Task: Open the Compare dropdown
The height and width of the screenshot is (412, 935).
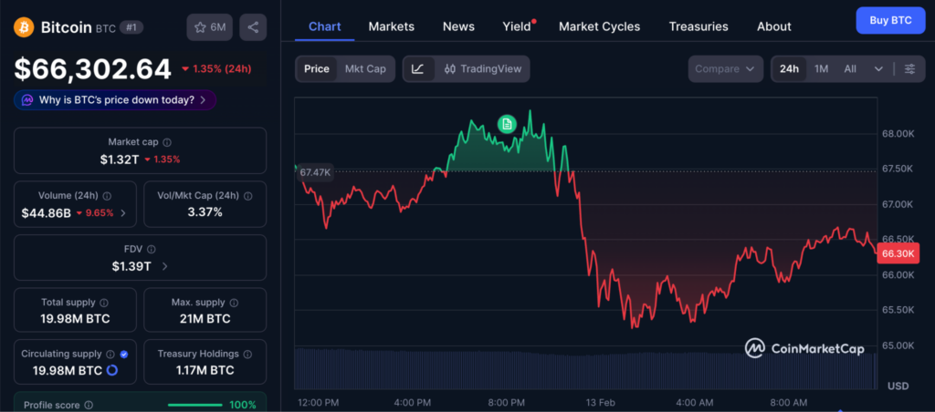Action: [x=726, y=68]
